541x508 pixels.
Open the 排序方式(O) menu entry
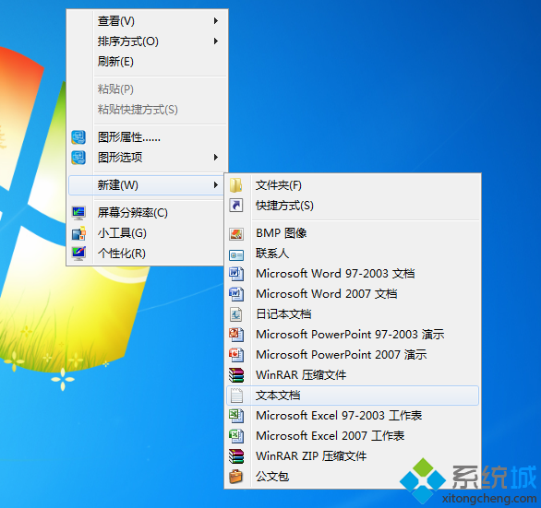[x=148, y=41]
